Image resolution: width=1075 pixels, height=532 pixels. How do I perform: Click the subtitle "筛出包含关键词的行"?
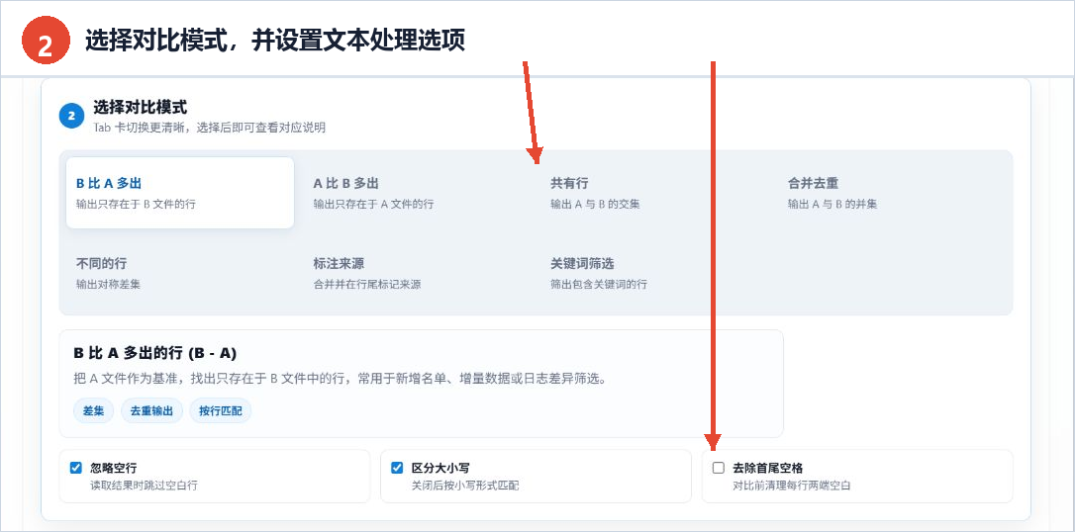(x=599, y=284)
